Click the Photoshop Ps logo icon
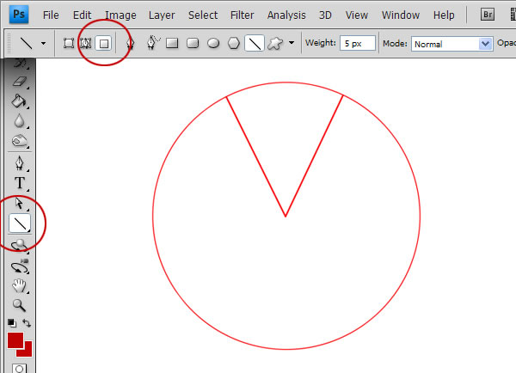Viewport: 516px width, 373px height. 19,15
